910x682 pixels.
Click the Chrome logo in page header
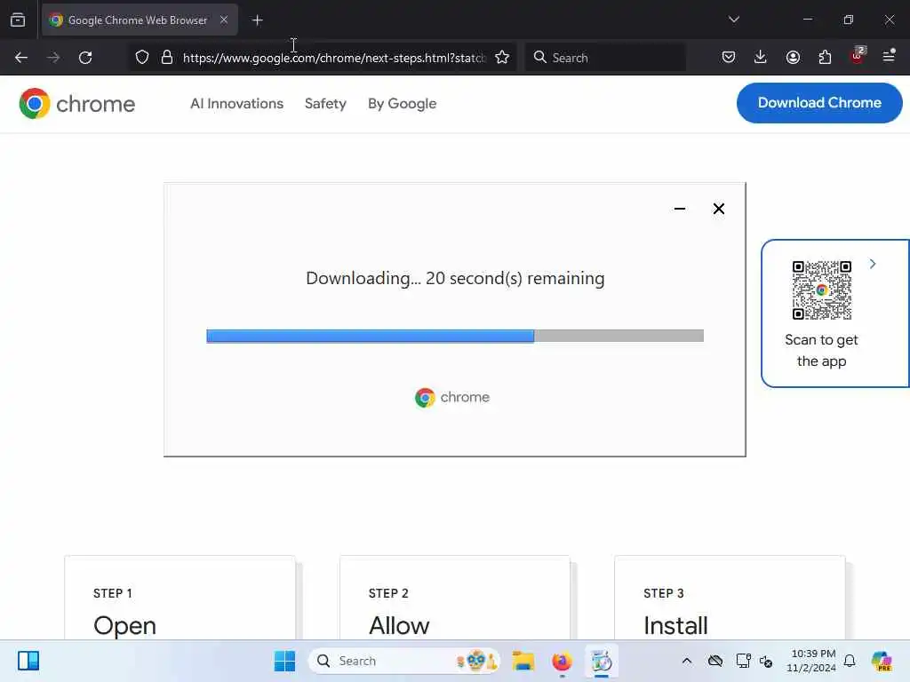[x=77, y=104]
